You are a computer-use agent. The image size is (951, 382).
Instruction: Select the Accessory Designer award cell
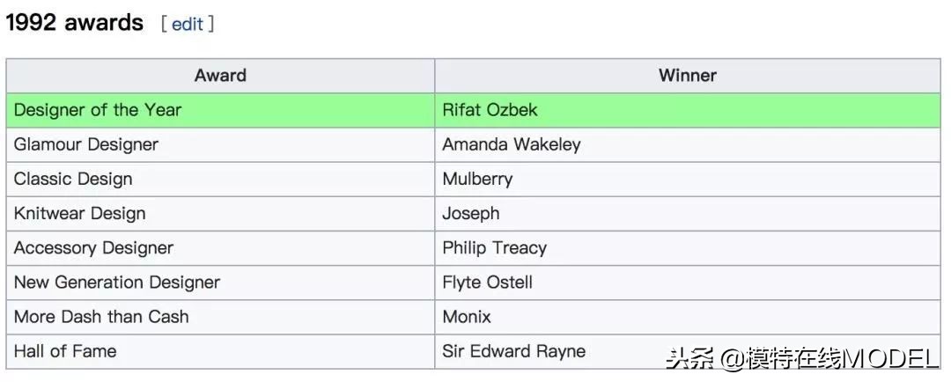[x=93, y=247]
